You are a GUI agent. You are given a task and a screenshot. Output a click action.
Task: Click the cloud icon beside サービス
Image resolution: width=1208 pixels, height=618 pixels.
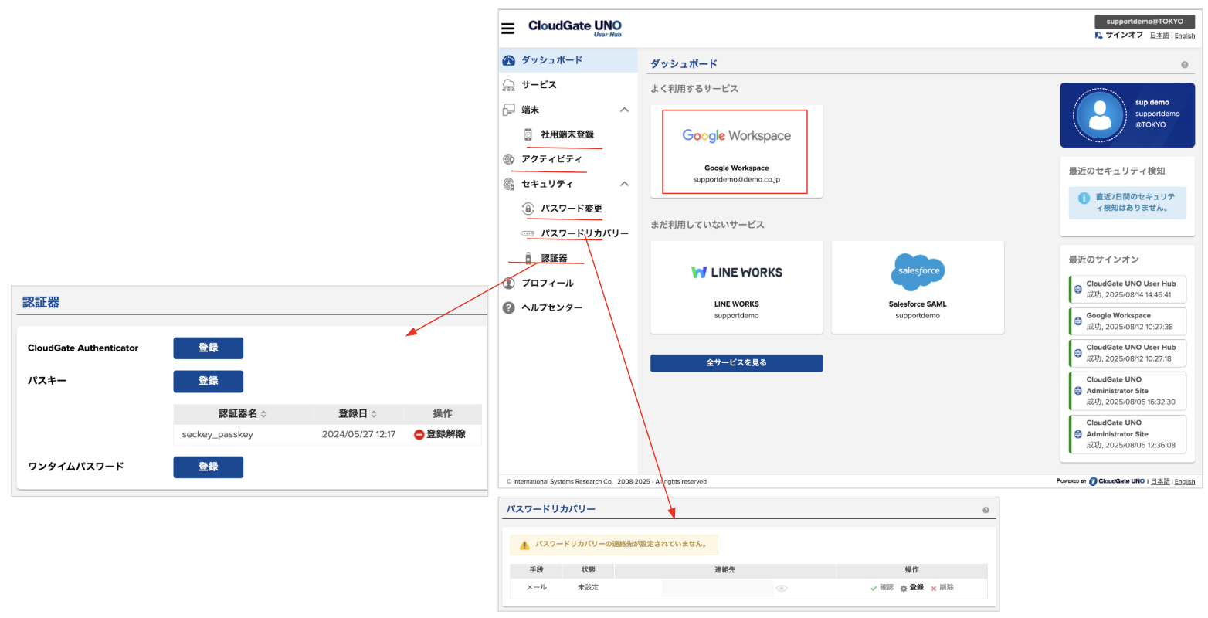tap(508, 85)
